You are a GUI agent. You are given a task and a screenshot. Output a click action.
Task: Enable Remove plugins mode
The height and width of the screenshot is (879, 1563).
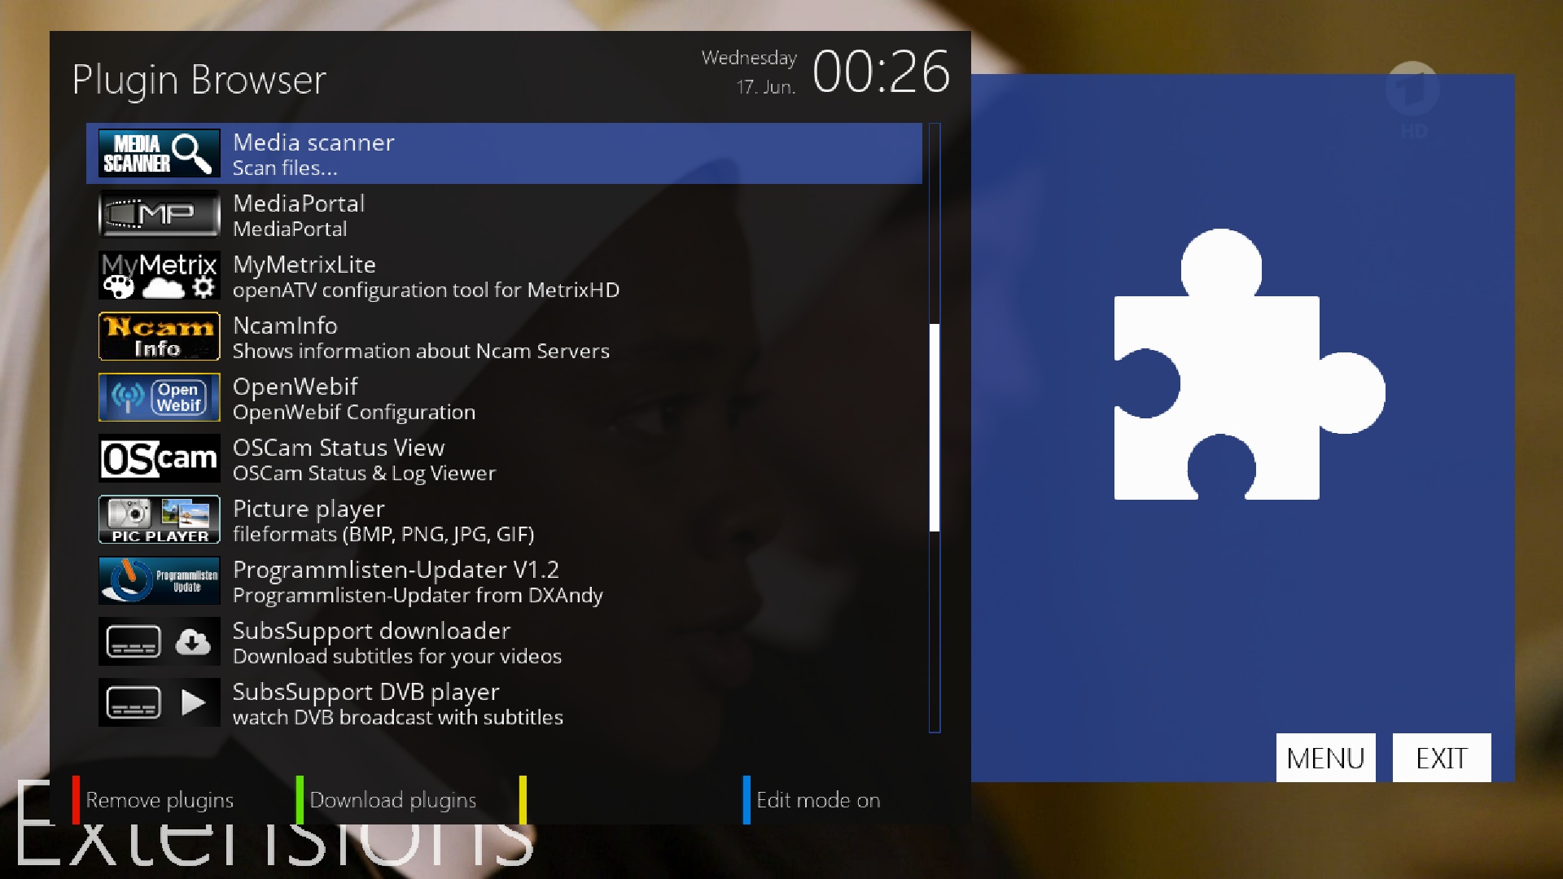pyautogui.click(x=159, y=798)
